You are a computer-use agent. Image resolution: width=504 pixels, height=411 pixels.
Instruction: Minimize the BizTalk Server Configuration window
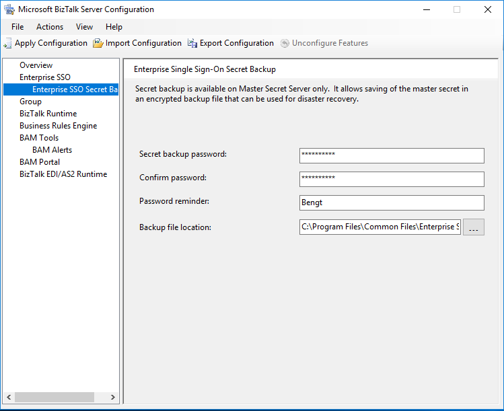click(427, 9)
